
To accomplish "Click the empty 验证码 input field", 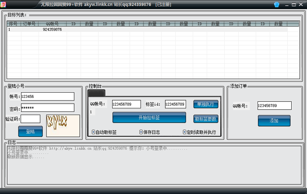I will pyautogui.click(x=30, y=119).
